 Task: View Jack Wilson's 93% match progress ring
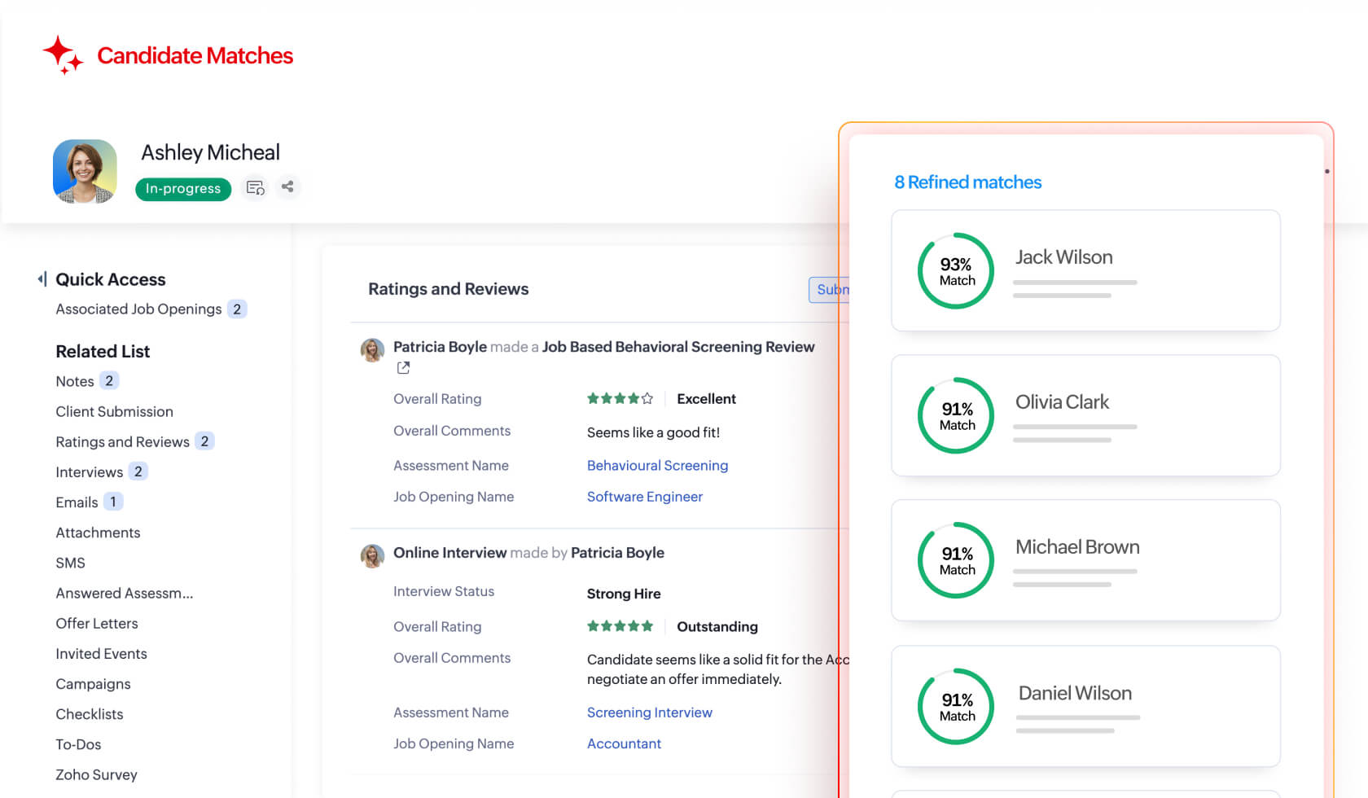(955, 270)
